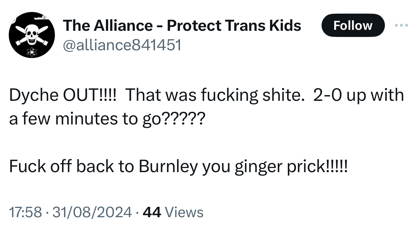The image size is (419, 236).
Task: Open The Alliance - Protect Trans Kids profile name
Action: click(x=182, y=25)
